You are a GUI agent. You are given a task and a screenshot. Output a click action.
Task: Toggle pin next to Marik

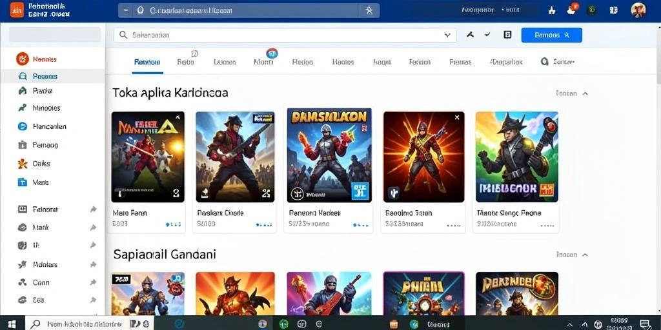(93, 228)
